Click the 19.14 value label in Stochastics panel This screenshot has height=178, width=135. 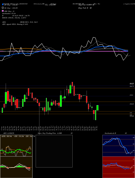pyautogui.click(x=131, y=153)
